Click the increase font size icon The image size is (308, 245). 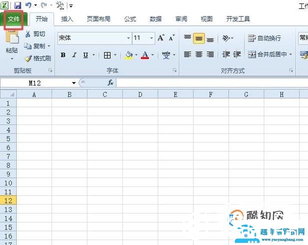161,37
